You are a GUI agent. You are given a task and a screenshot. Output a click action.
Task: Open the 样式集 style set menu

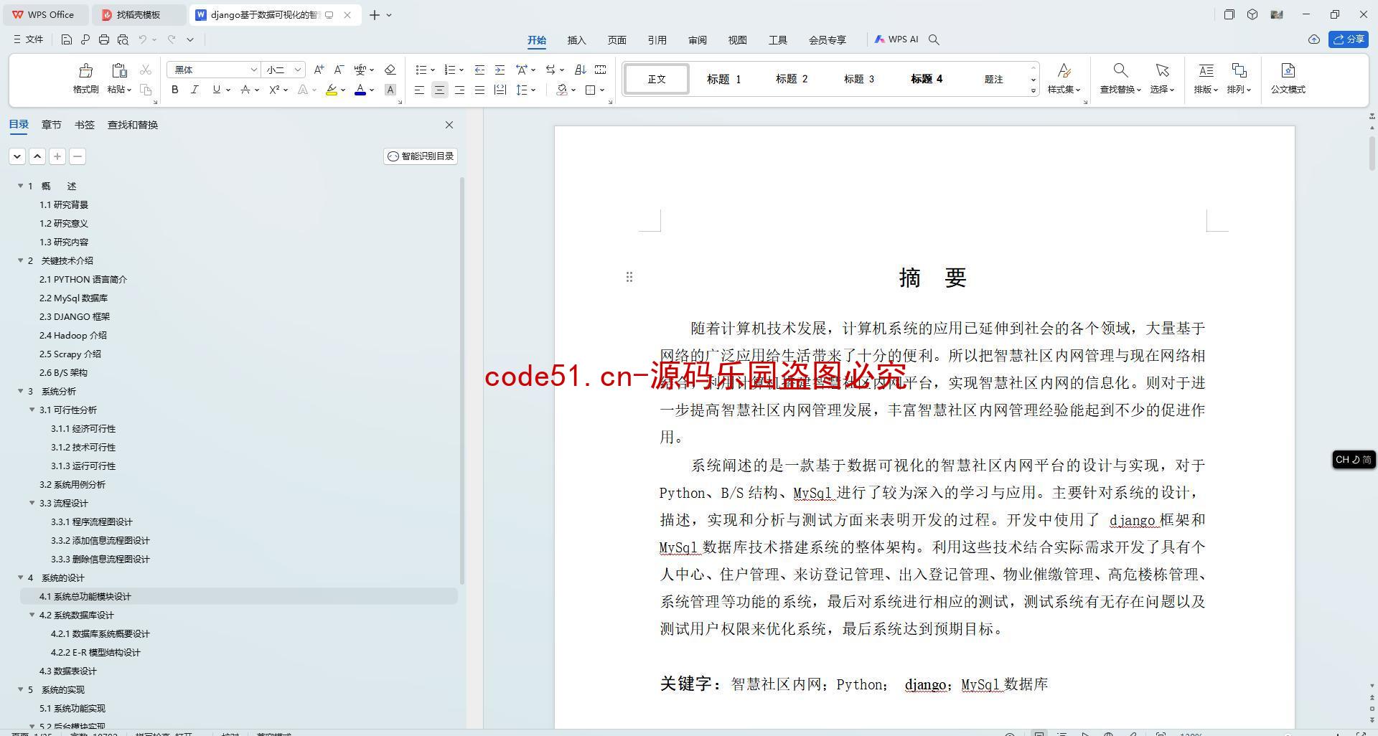pyautogui.click(x=1064, y=78)
